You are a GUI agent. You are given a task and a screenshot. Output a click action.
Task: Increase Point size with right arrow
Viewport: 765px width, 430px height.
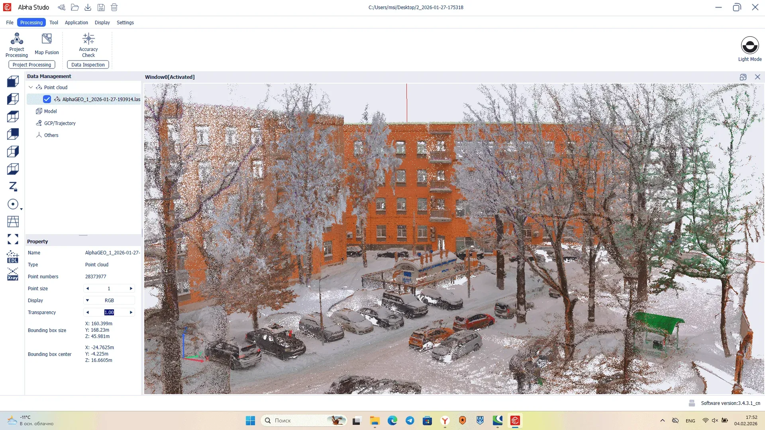[x=131, y=288]
